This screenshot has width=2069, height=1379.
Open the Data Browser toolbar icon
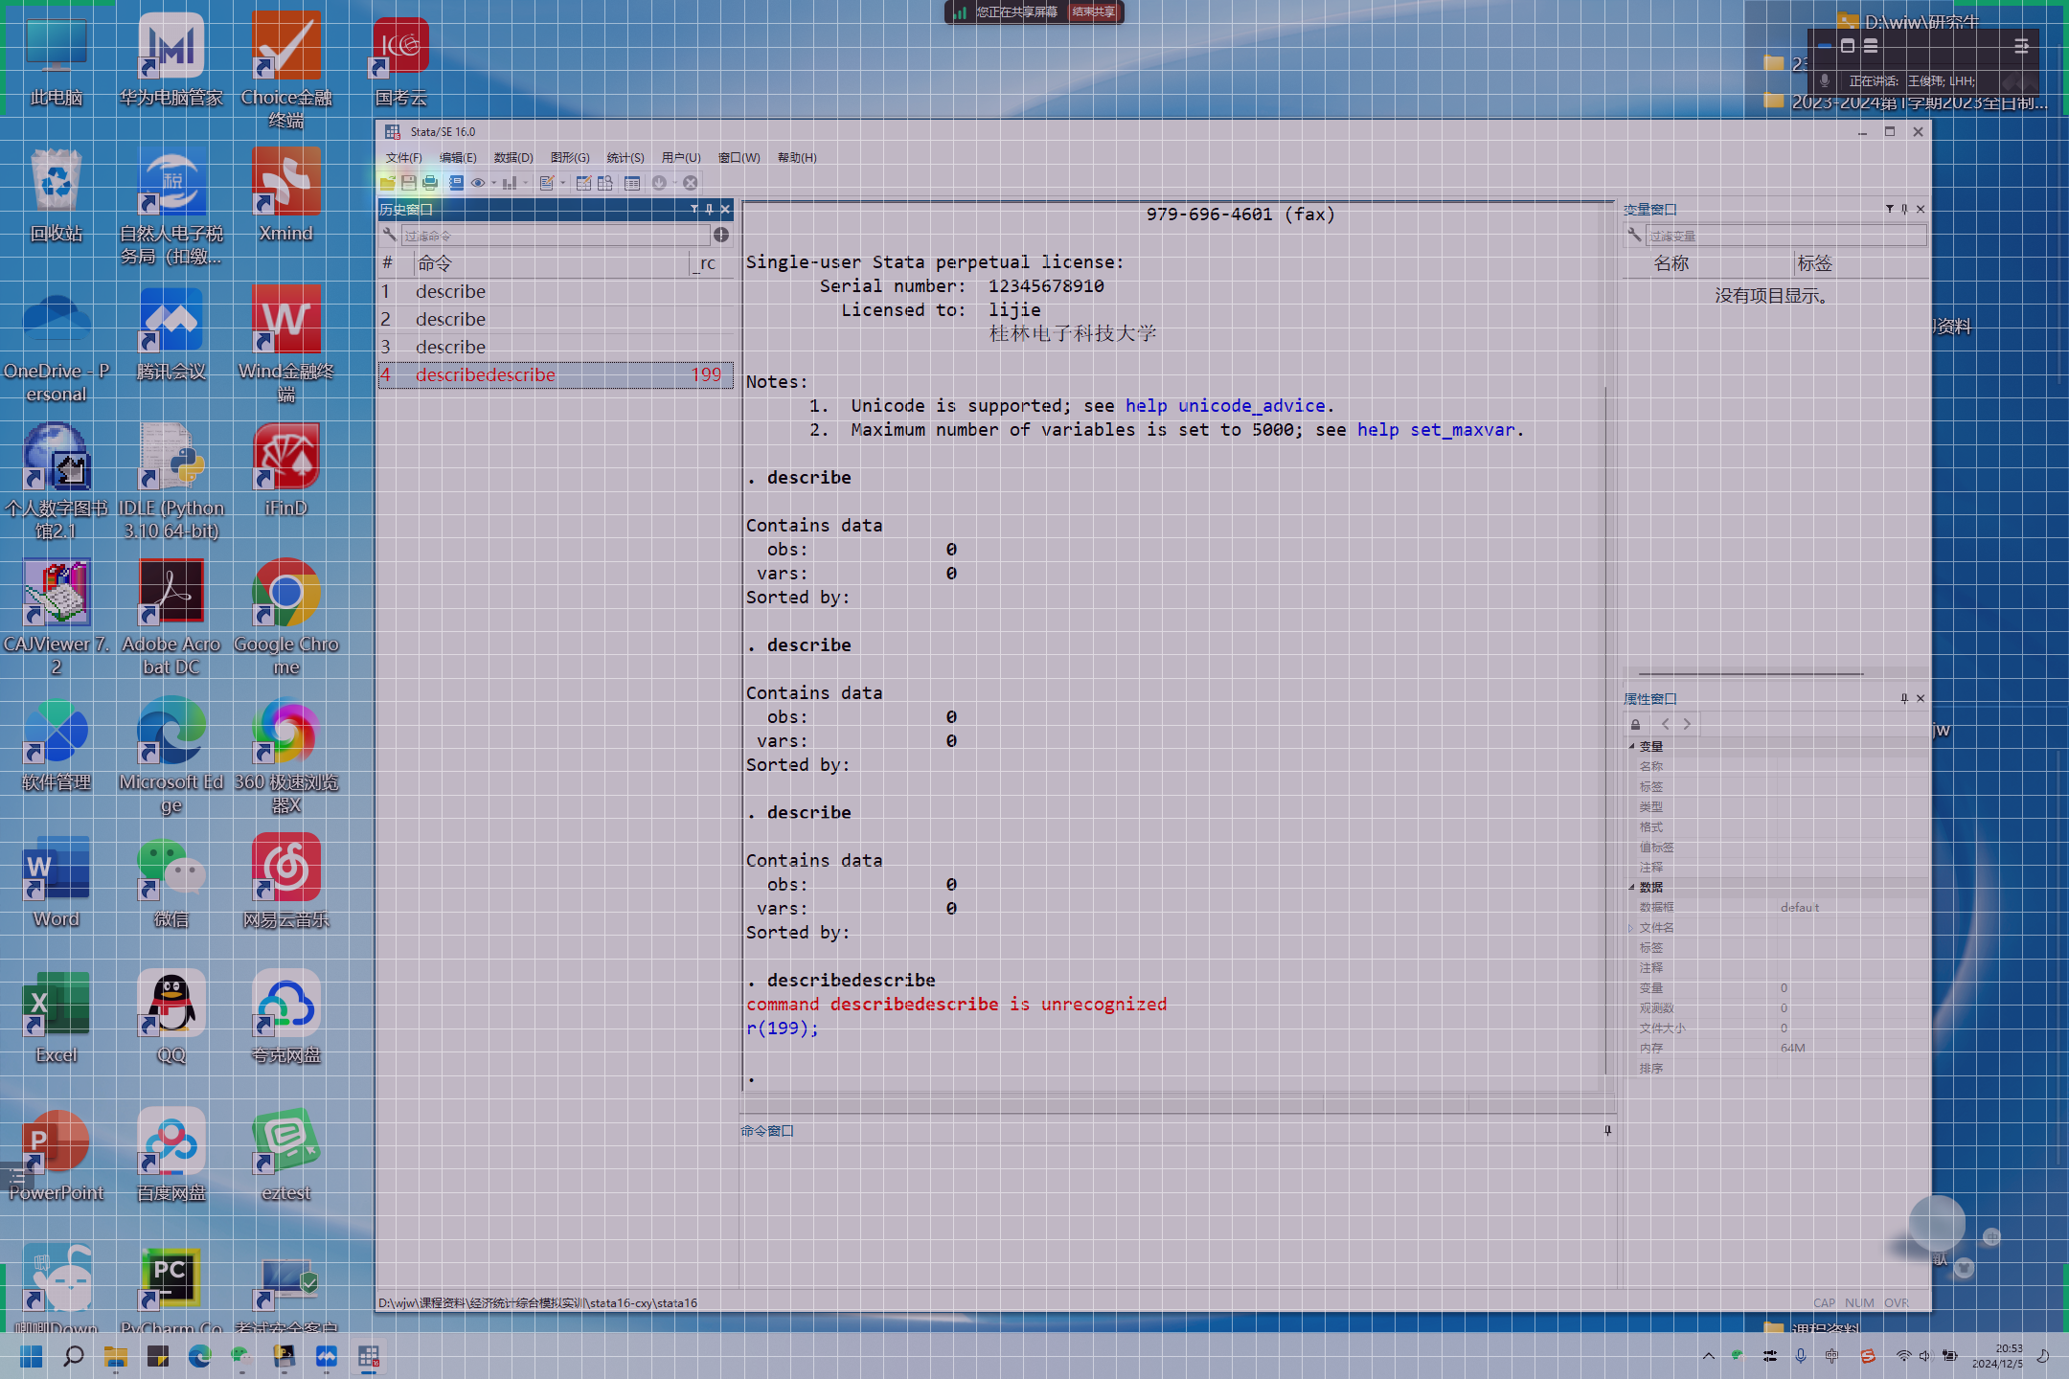click(605, 183)
